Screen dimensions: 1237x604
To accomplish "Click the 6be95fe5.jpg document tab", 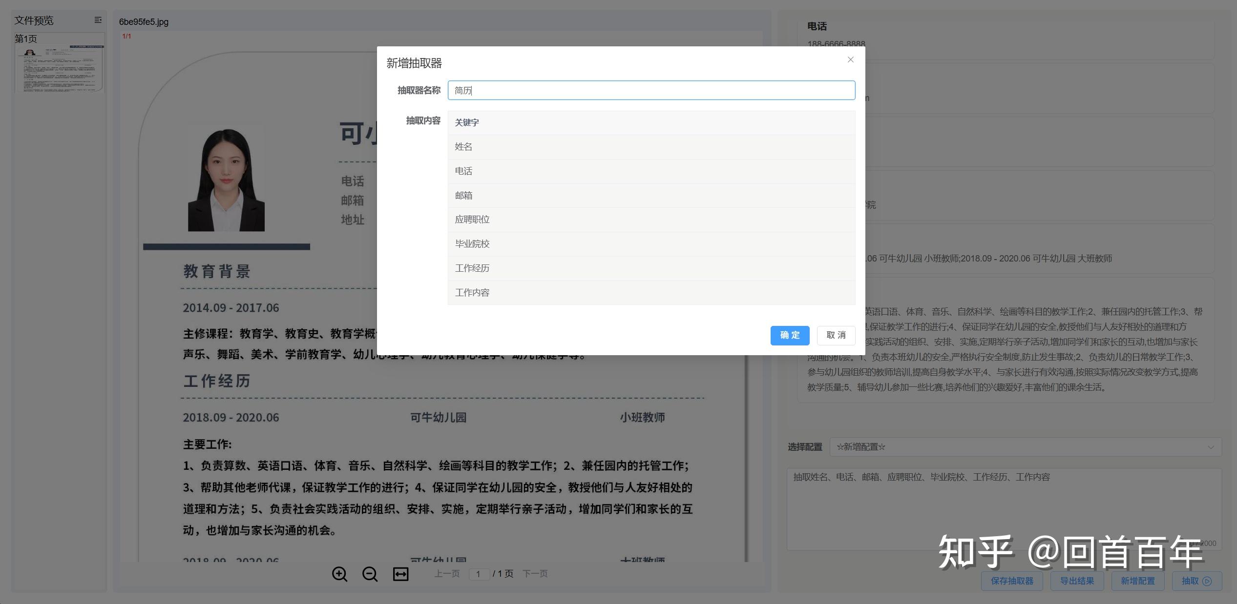I will coord(144,21).
